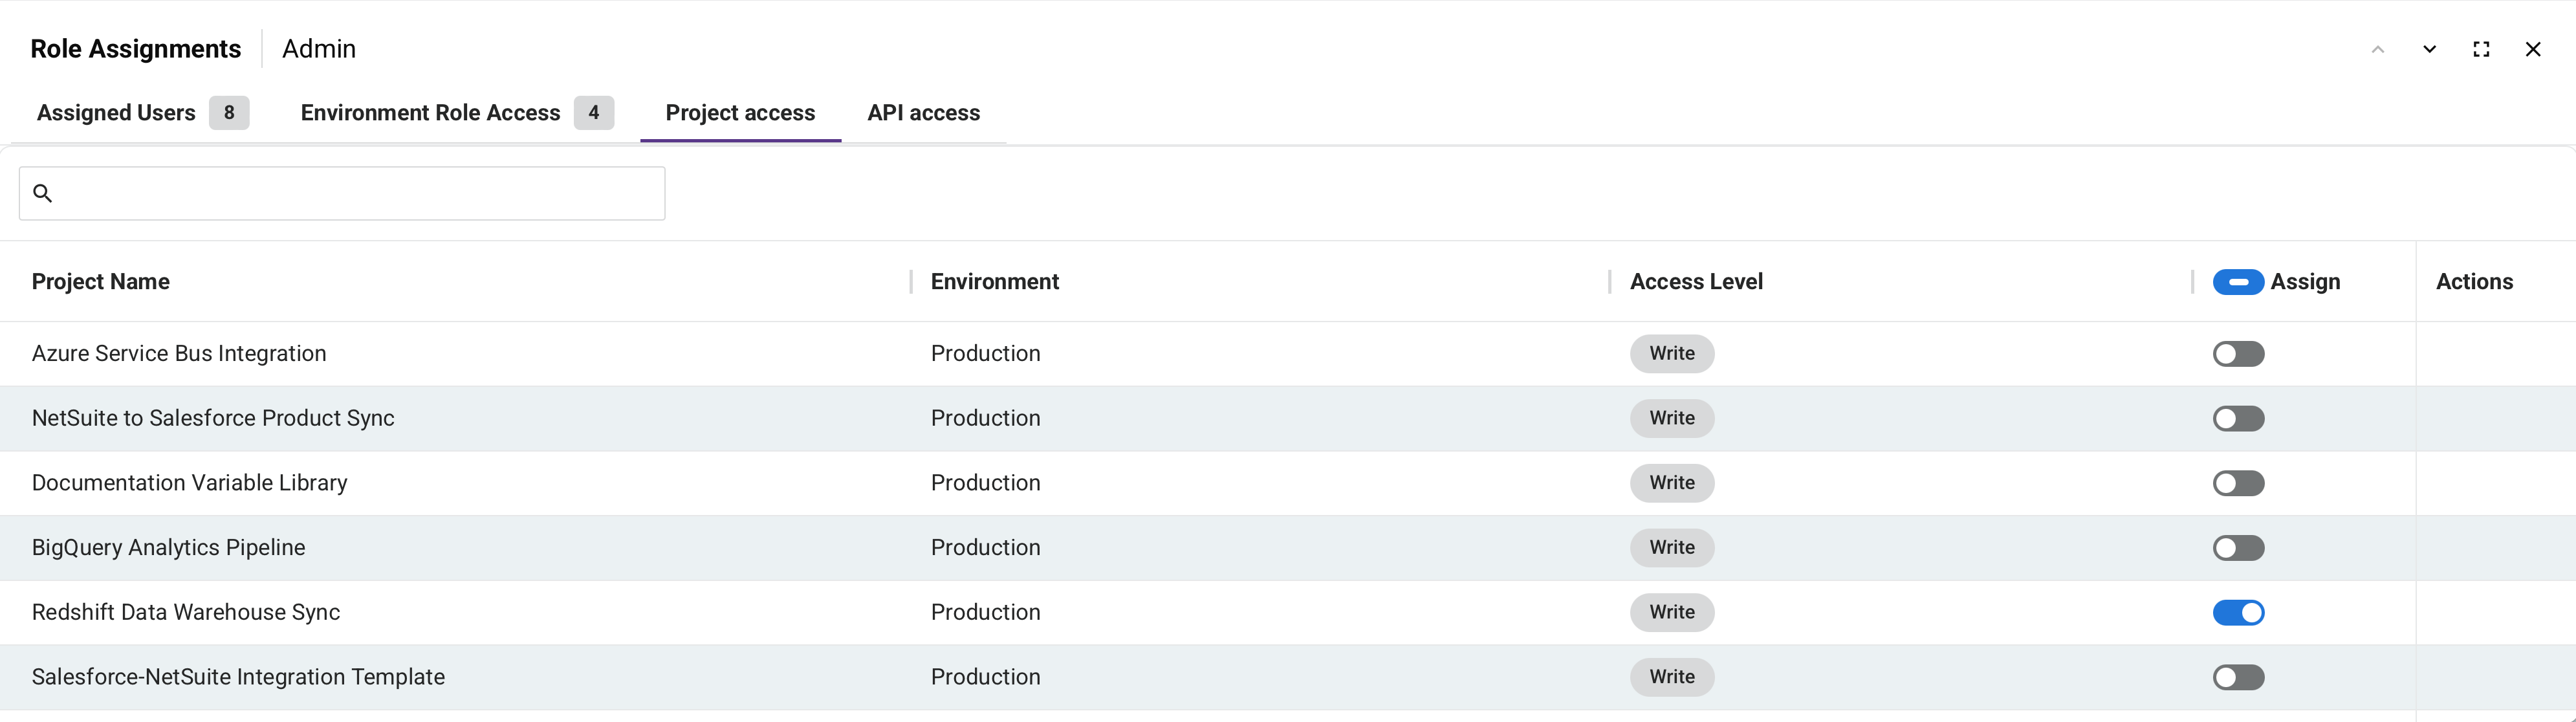Switch to Assigned Users tab
Image resolution: width=2576 pixels, height=722 pixels.
tap(142, 113)
